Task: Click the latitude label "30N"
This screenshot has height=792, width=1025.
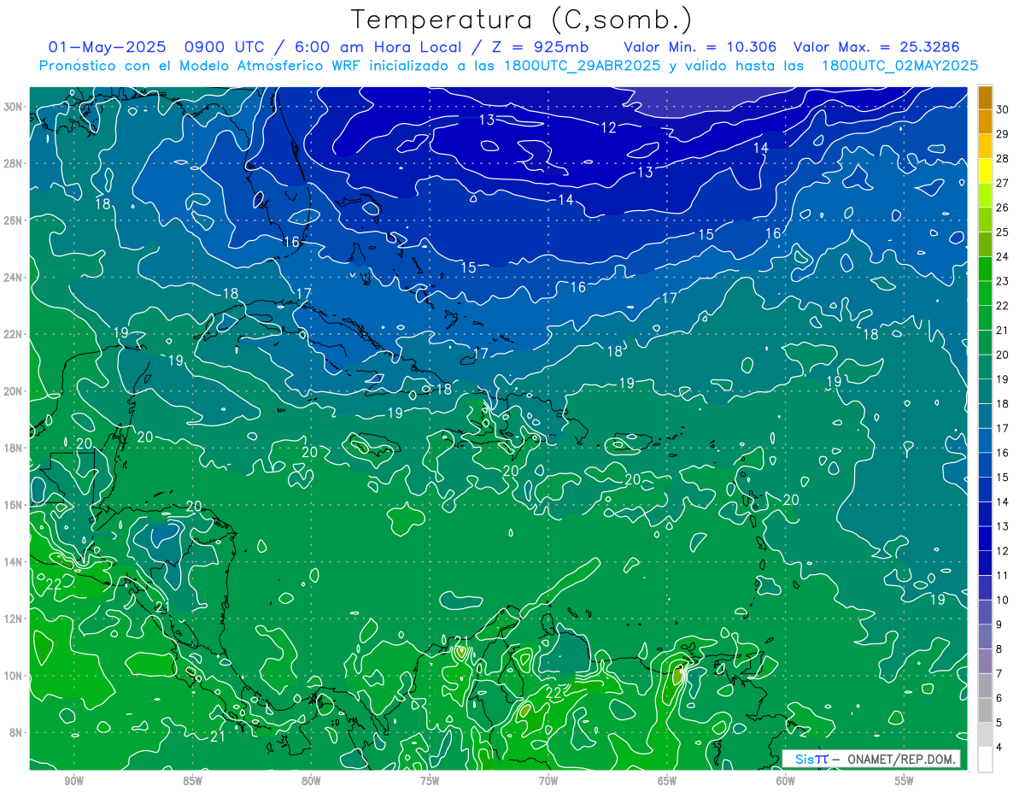Action: tap(14, 107)
